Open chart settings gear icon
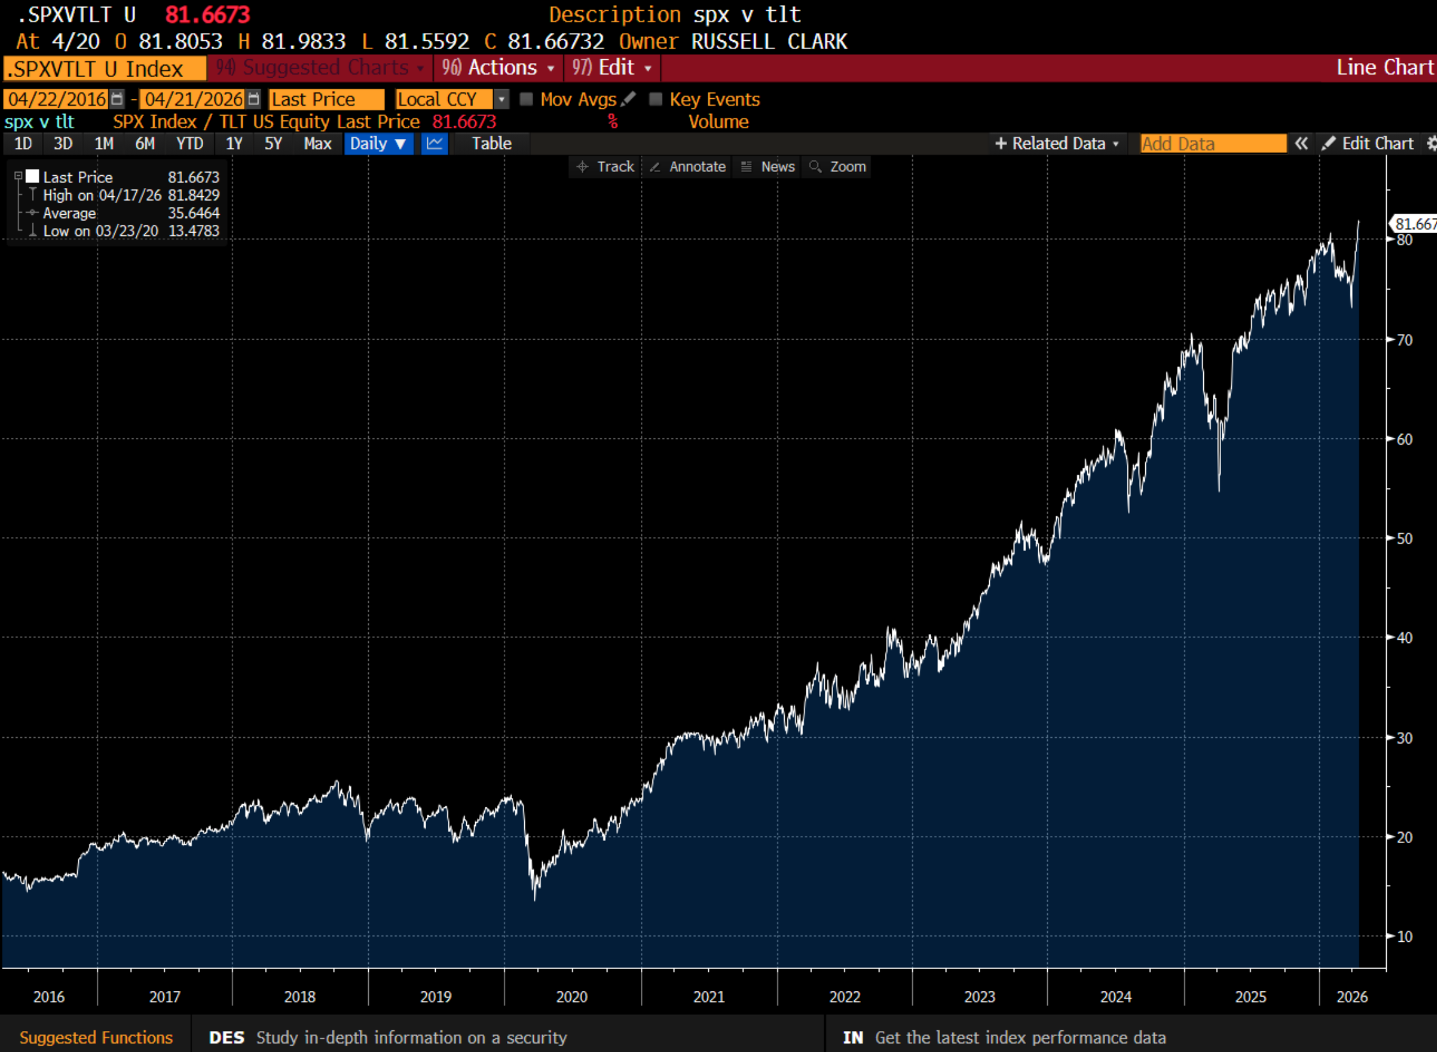The height and width of the screenshot is (1052, 1437). [1431, 143]
